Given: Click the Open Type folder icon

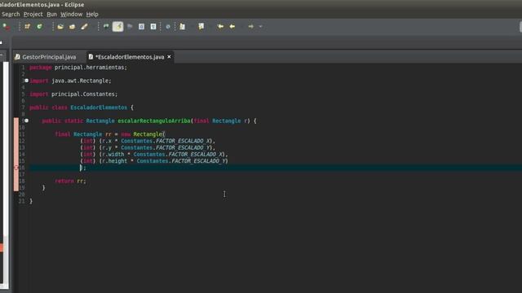Looking at the screenshot, I should point(60,27).
